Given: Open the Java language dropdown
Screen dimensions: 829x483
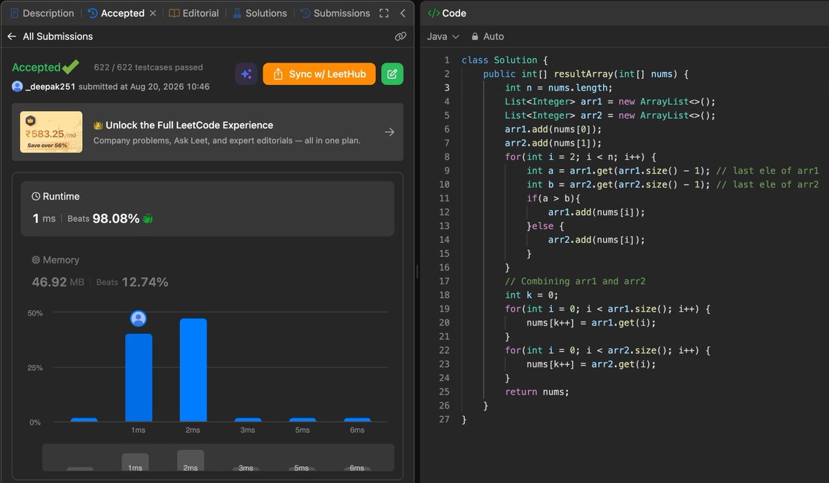Looking at the screenshot, I should [x=443, y=37].
